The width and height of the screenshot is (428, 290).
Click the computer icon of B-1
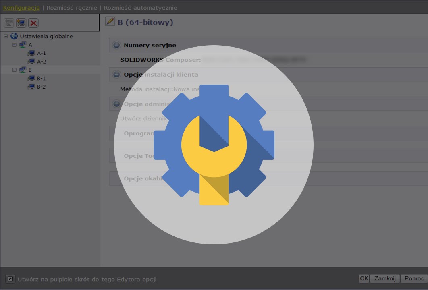(x=31, y=78)
